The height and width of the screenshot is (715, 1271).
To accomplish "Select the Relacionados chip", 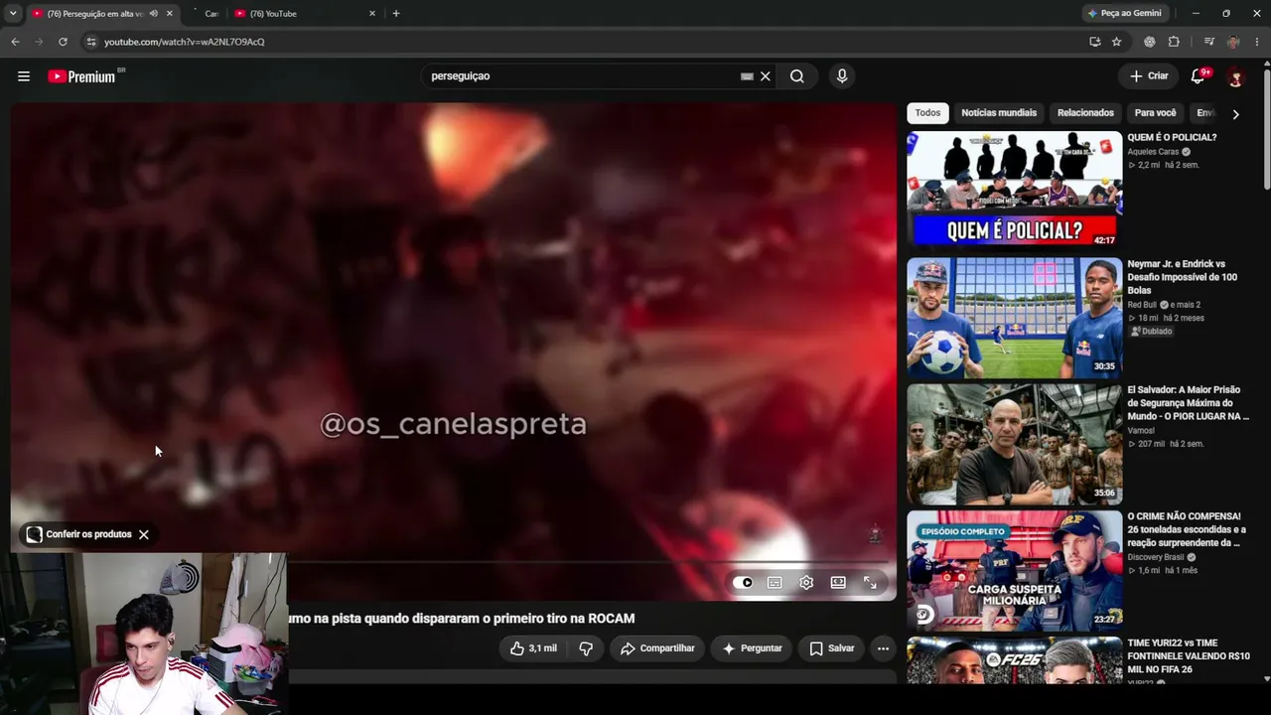I will pos(1085,113).
